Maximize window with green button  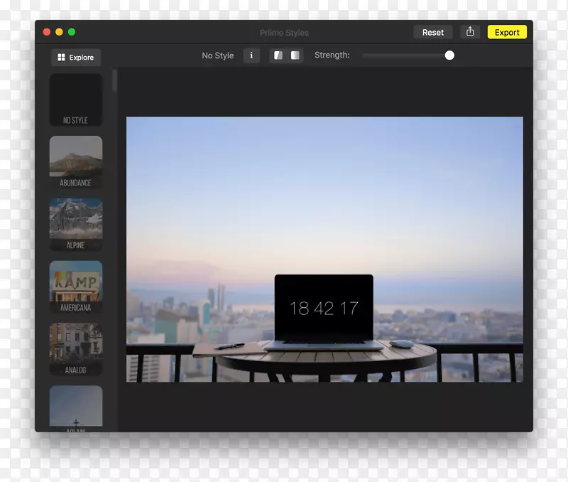click(72, 32)
